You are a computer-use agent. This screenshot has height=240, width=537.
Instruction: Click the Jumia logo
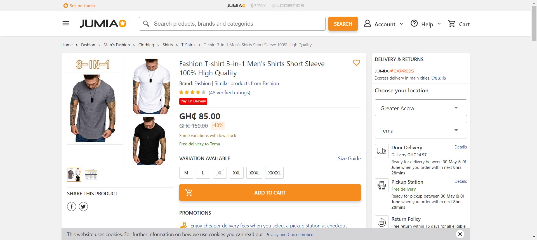point(103,24)
